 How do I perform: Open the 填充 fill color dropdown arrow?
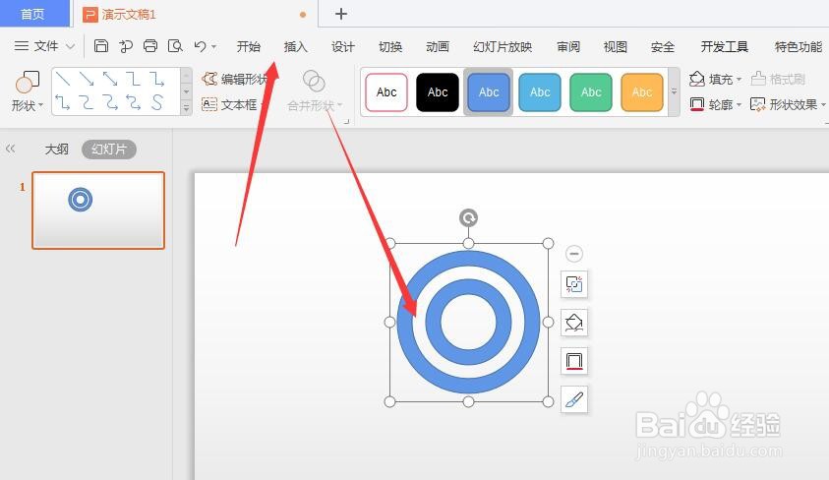pyautogui.click(x=740, y=80)
